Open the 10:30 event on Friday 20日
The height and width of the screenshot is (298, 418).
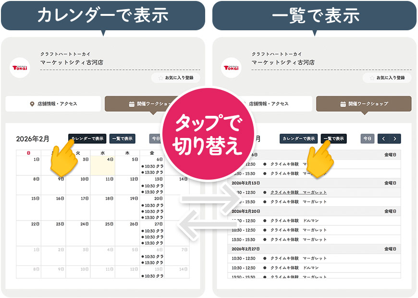152,205
